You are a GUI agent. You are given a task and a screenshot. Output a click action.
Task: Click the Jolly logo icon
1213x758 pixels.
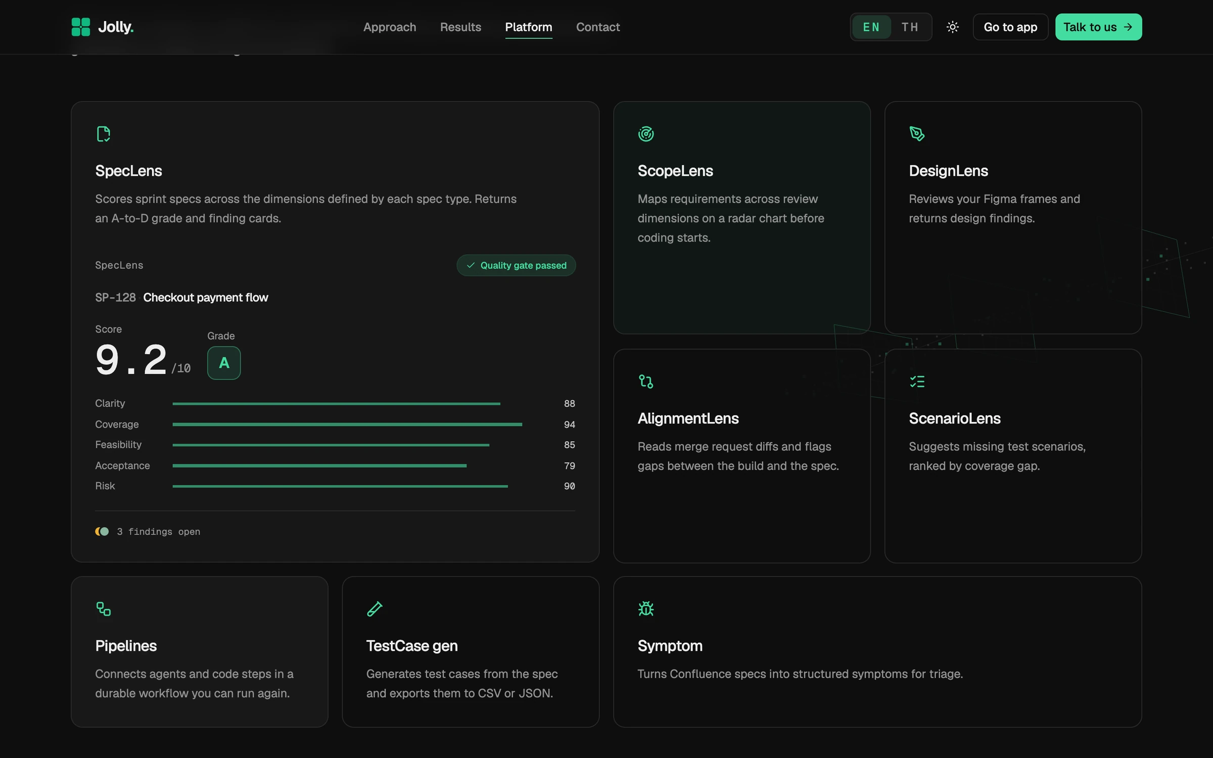click(x=81, y=27)
